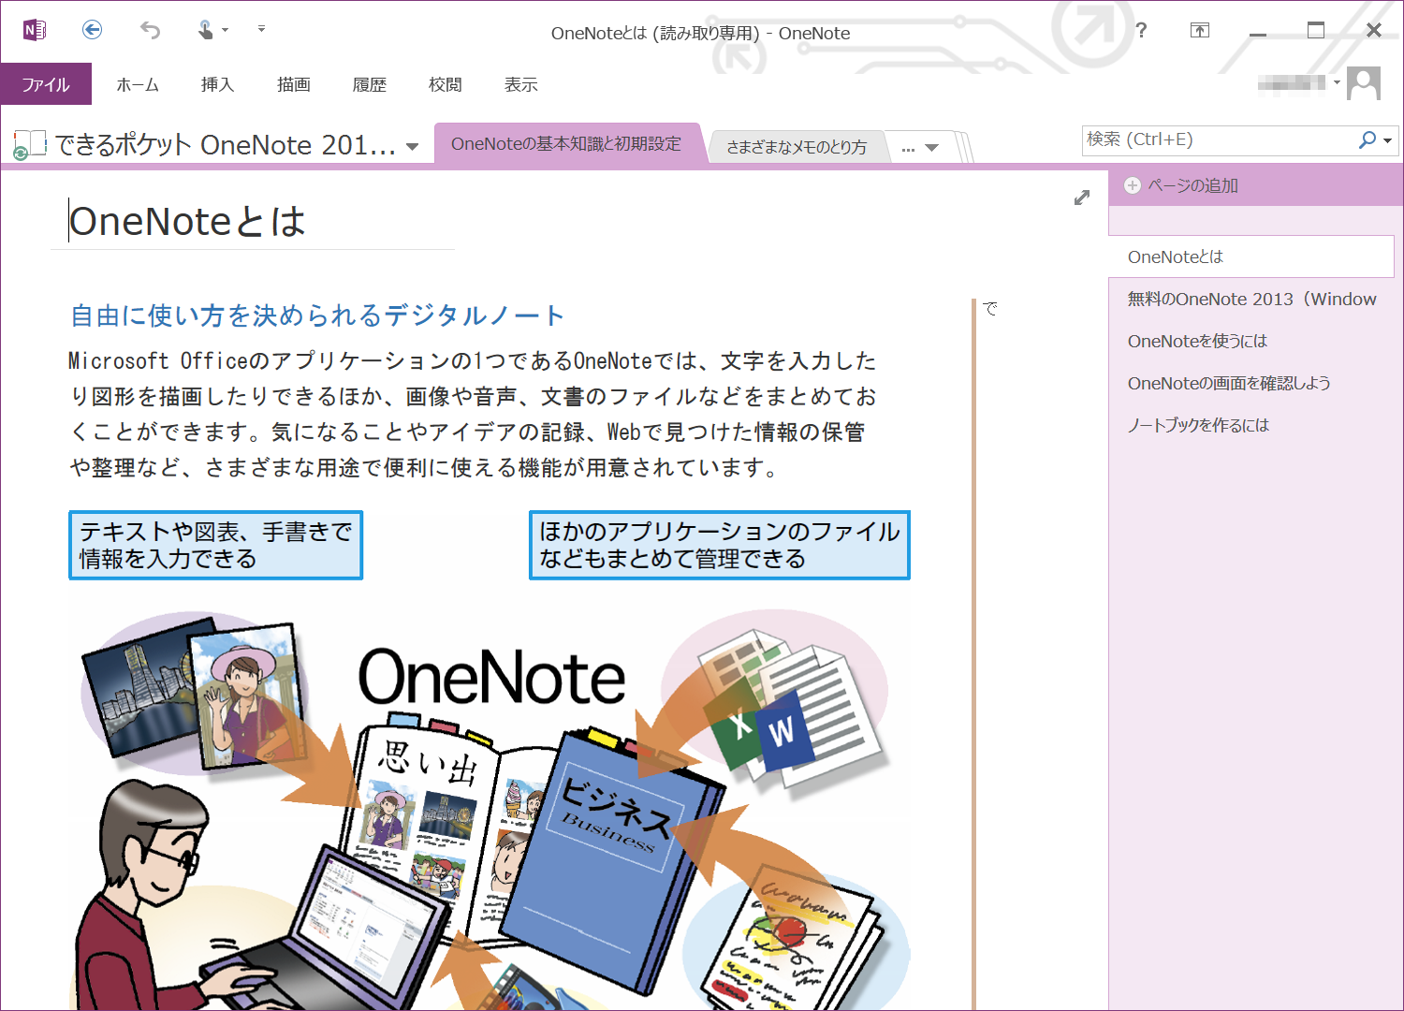
Task: Open the account name dropdown arrow
Action: click(1337, 82)
